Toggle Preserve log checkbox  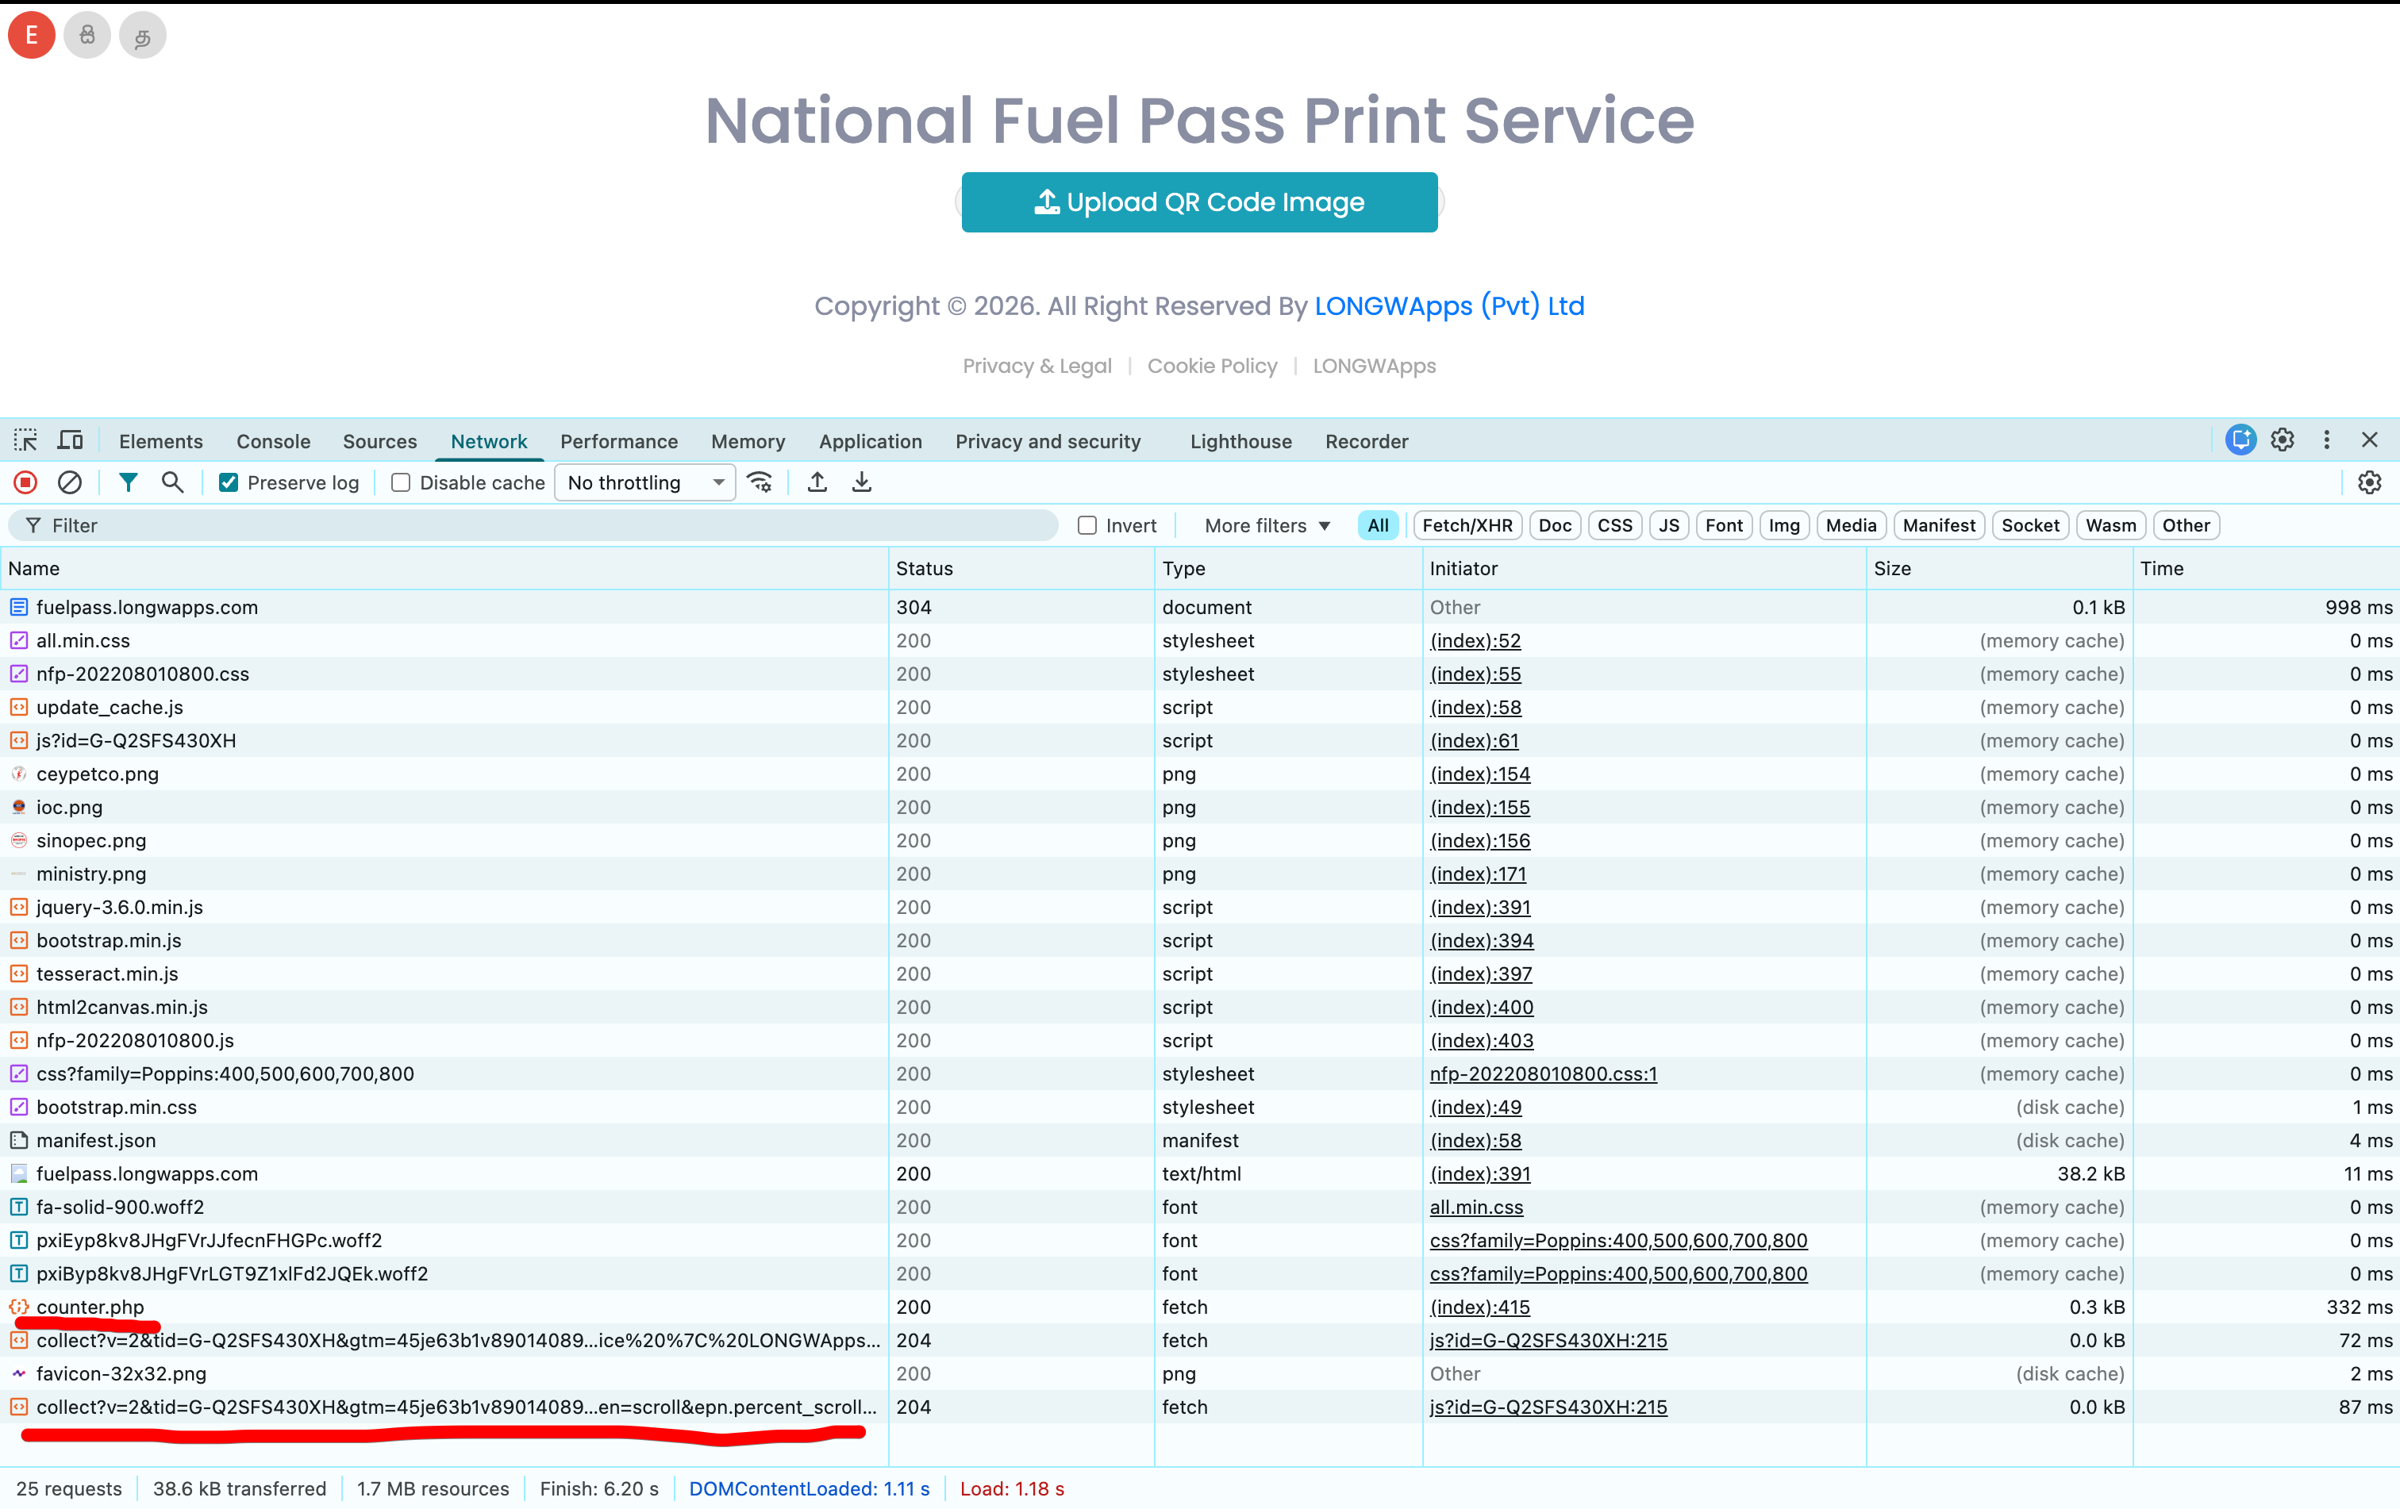(229, 483)
